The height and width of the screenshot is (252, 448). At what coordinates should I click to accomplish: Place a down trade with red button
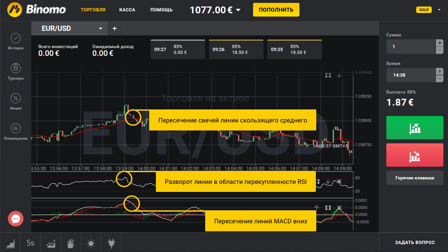point(414,155)
